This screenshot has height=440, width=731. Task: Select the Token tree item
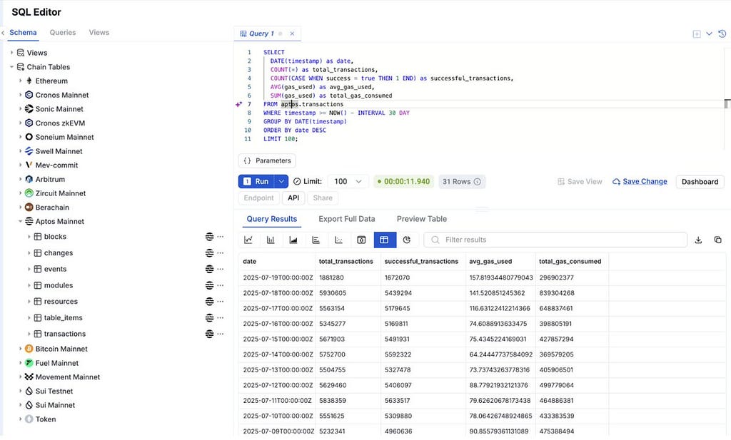[x=46, y=419]
